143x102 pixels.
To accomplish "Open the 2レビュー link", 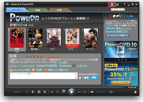I will 14,65.
